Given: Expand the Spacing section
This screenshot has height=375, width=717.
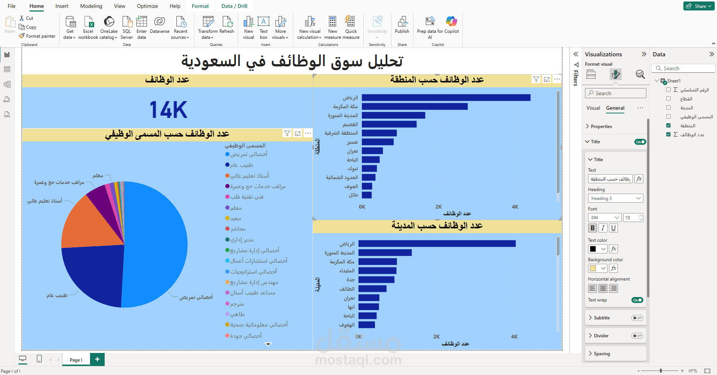Looking at the screenshot, I should tap(602, 354).
